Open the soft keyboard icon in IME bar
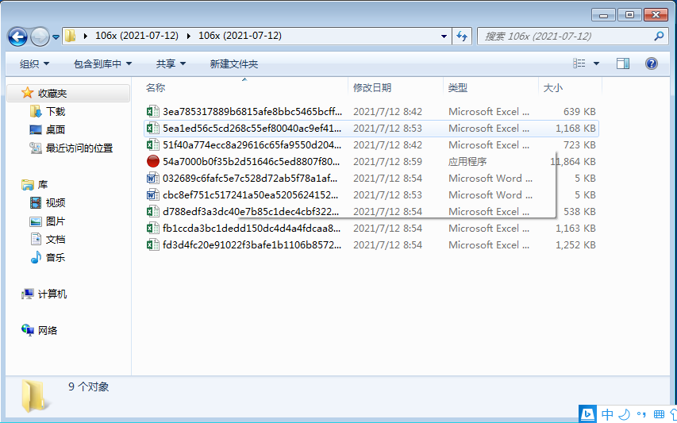This screenshot has width=677, height=423. click(659, 415)
